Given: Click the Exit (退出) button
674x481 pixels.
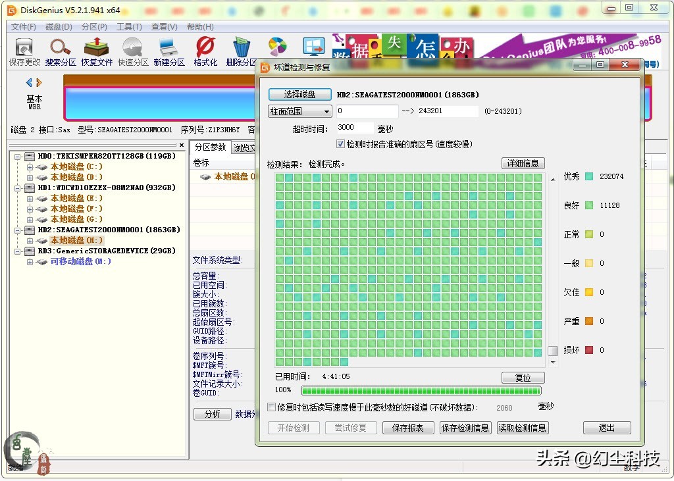Looking at the screenshot, I should 606,428.
